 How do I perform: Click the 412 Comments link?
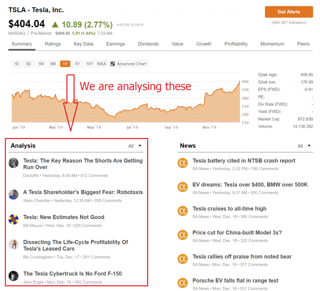[x=94, y=176]
